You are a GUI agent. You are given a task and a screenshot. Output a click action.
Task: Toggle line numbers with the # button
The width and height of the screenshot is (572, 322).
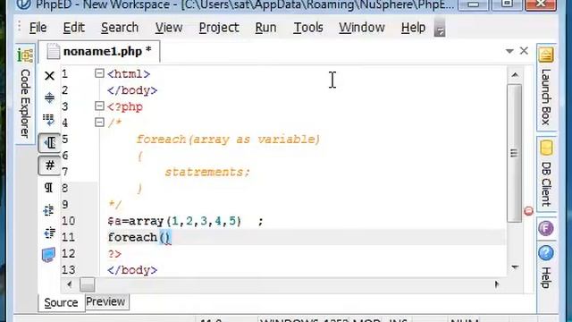pyautogui.click(x=49, y=165)
